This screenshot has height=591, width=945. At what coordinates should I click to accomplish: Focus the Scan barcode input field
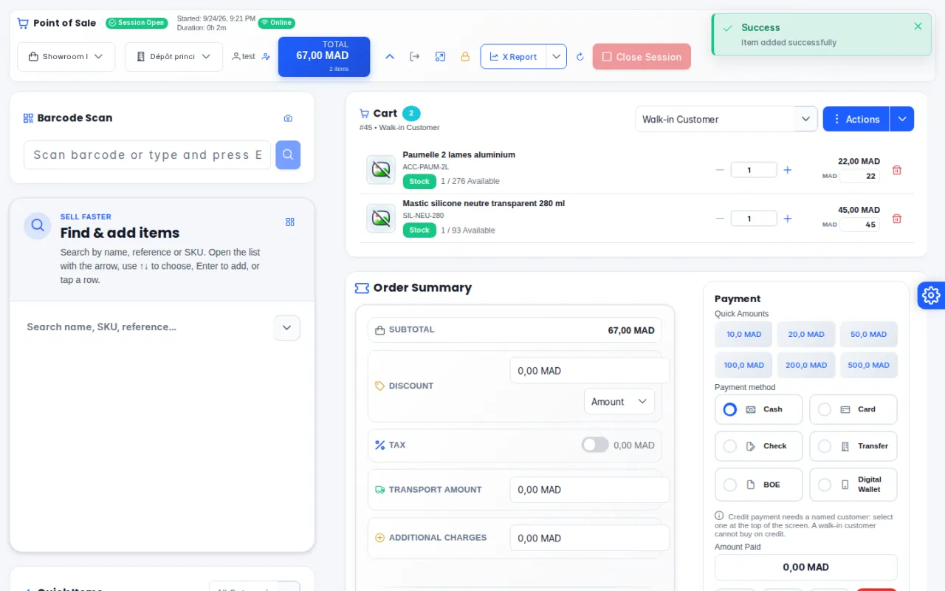tap(148, 155)
